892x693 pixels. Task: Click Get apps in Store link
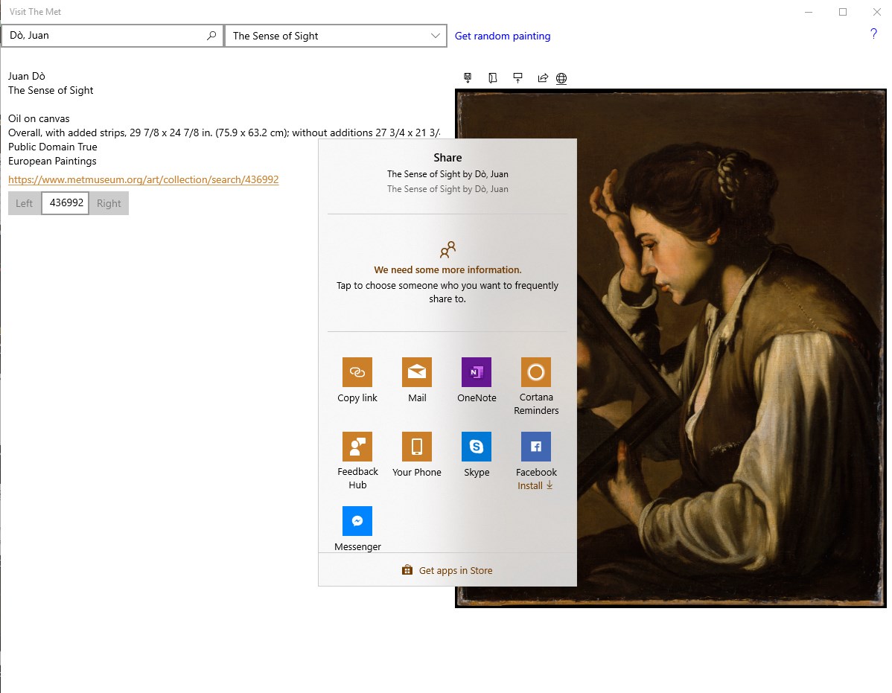click(x=456, y=570)
